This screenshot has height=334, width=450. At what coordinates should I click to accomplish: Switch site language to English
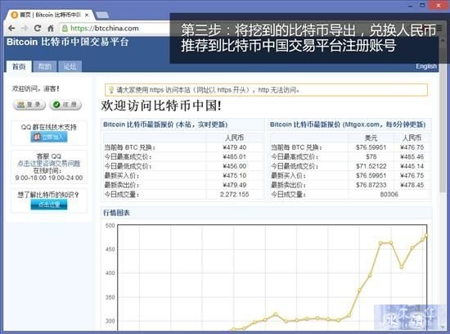click(x=426, y=66)
